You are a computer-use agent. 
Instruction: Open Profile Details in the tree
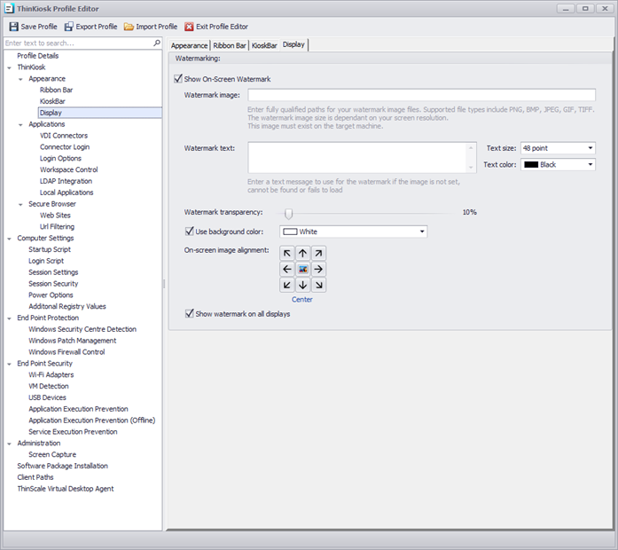pos(38,56)
